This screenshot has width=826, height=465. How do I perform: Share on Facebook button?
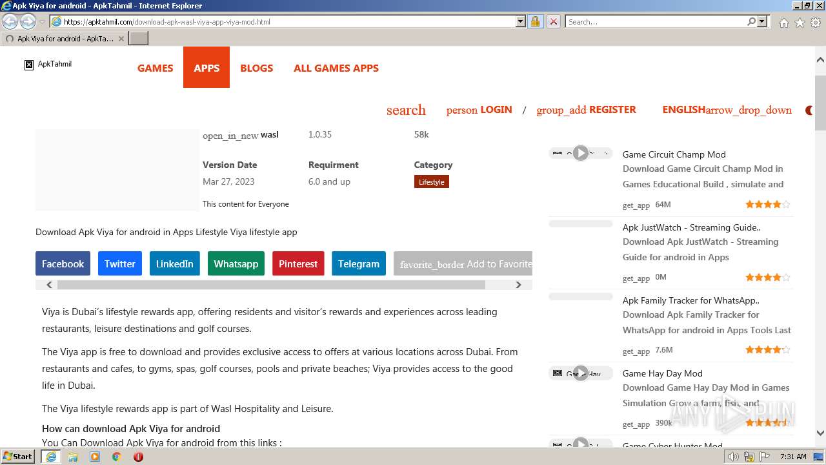[63, 263]
